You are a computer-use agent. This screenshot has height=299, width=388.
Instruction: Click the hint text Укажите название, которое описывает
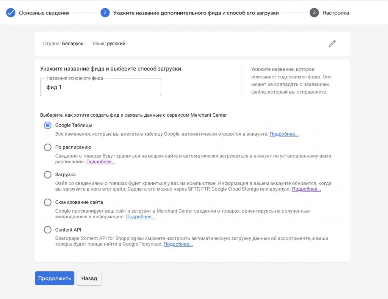(291, 80)
